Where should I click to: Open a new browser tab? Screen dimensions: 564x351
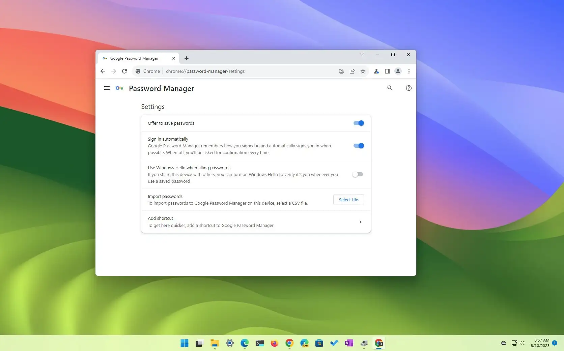click(186, 58)
